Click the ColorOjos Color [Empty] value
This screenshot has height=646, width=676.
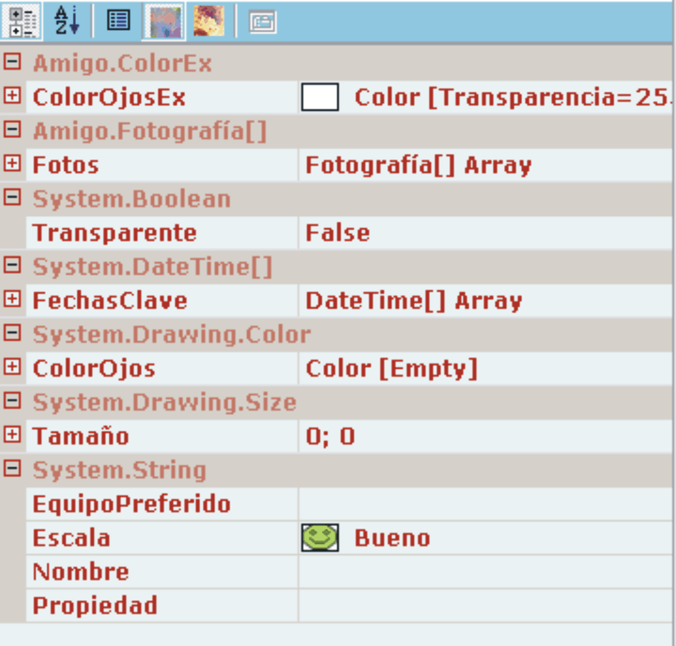(x=391, y=369)
